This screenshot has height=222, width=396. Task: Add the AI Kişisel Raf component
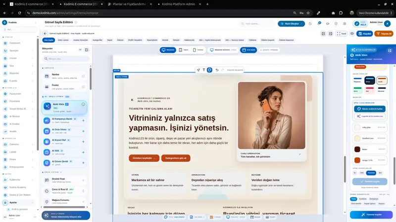(83, 142)
